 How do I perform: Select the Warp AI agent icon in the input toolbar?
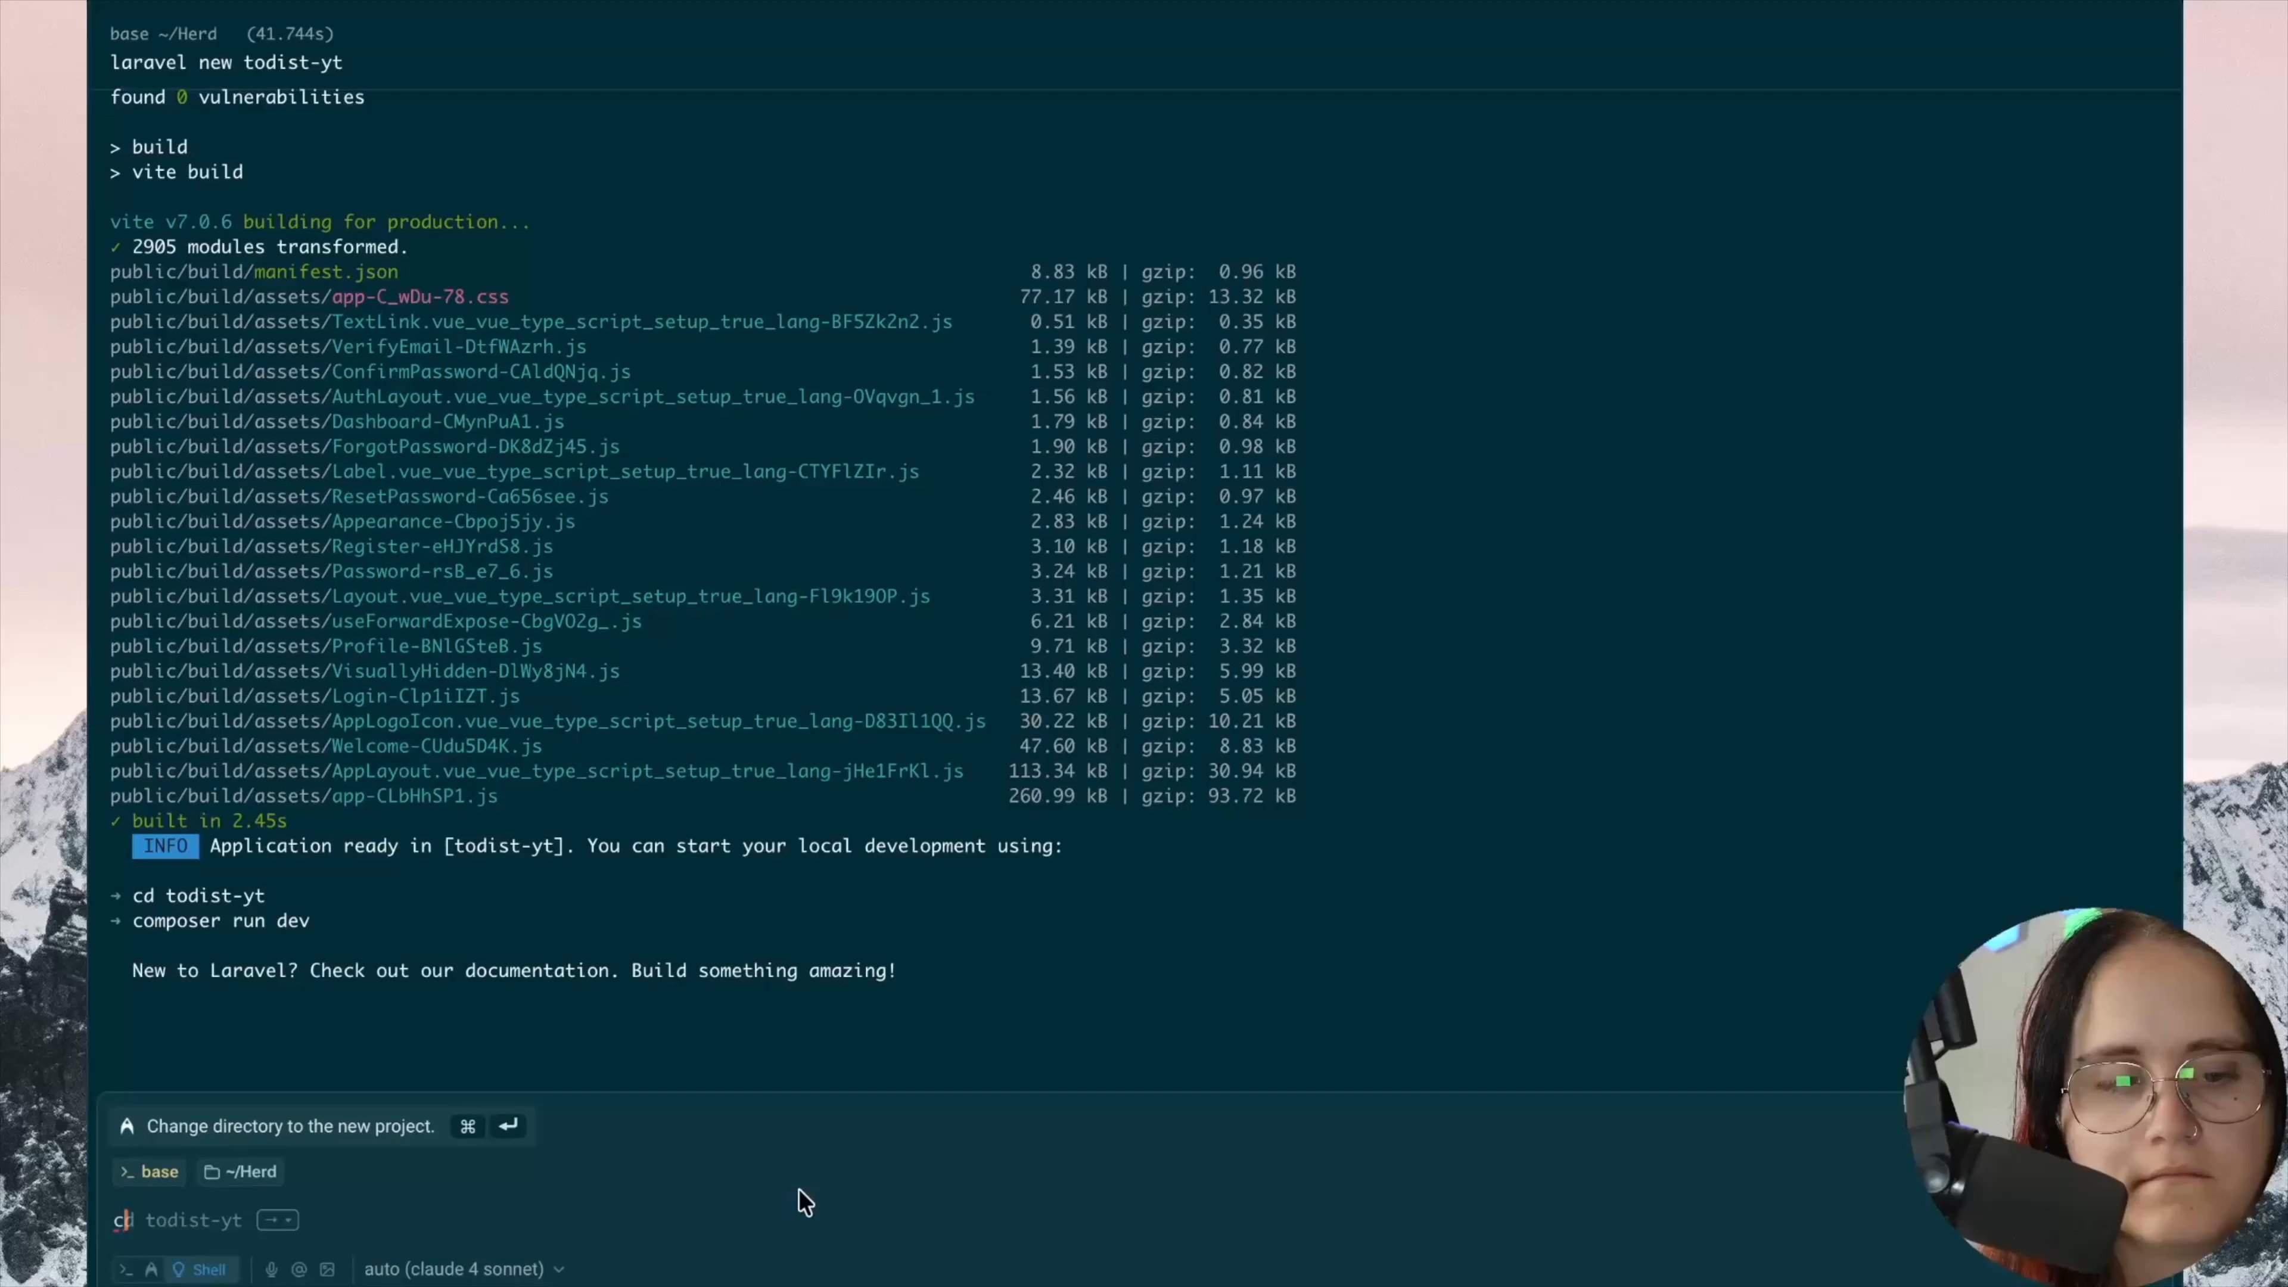tap(152, 1269)
